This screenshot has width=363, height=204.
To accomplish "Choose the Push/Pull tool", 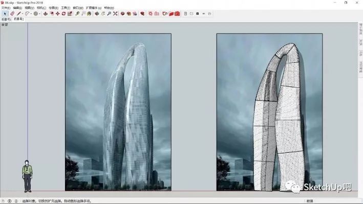I will tap(46, 14).
